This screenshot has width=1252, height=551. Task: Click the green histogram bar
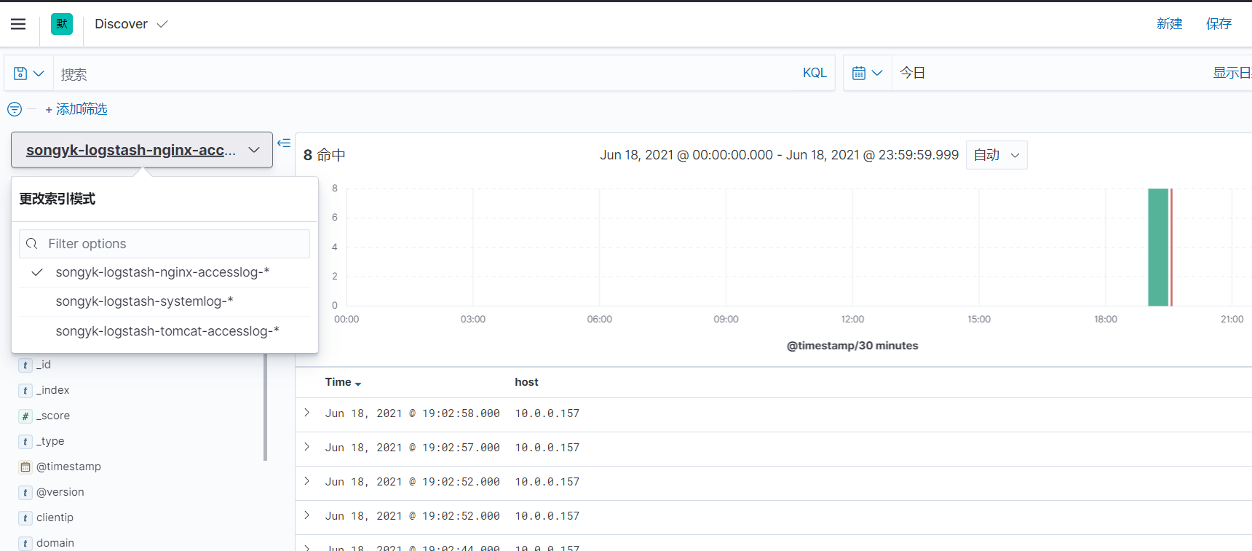point(1158,247)
